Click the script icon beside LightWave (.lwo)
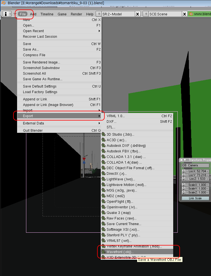The width and height of the screenshot is (211, 276). (x=104, y=179)
